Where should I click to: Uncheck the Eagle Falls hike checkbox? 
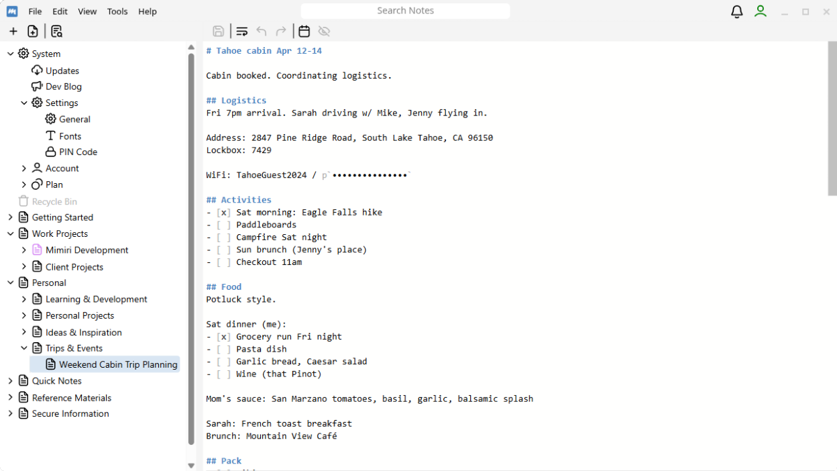[x=224, y=213]
